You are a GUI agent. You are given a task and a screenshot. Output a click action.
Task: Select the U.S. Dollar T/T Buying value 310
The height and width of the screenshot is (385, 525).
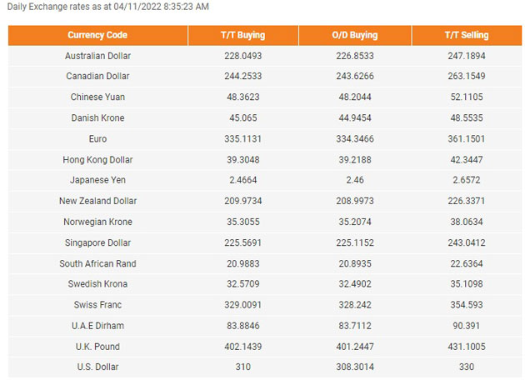pos(243,367)
